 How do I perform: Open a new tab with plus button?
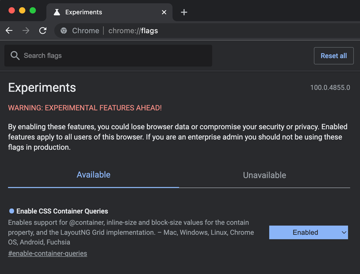click(x=184, y=12)
